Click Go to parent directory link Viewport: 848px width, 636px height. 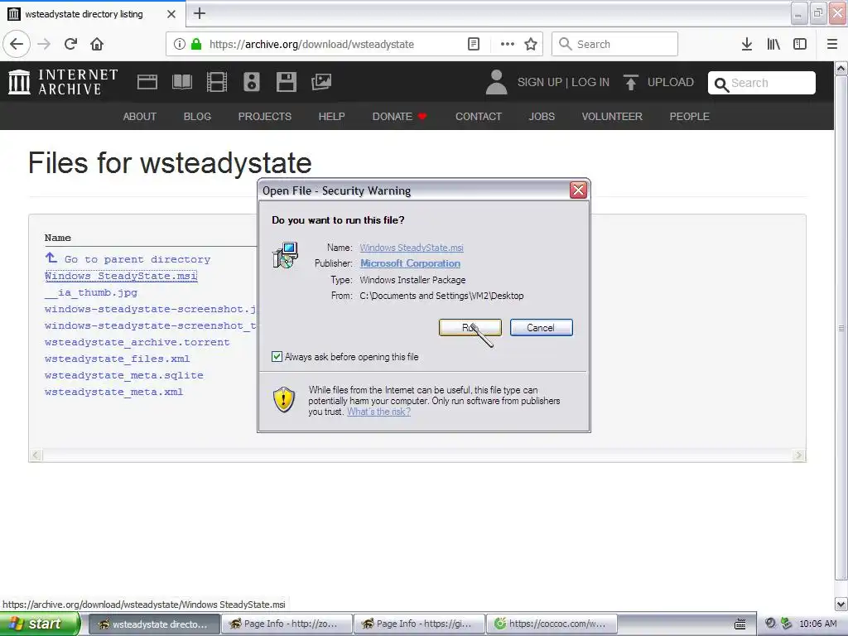[137, 259]
